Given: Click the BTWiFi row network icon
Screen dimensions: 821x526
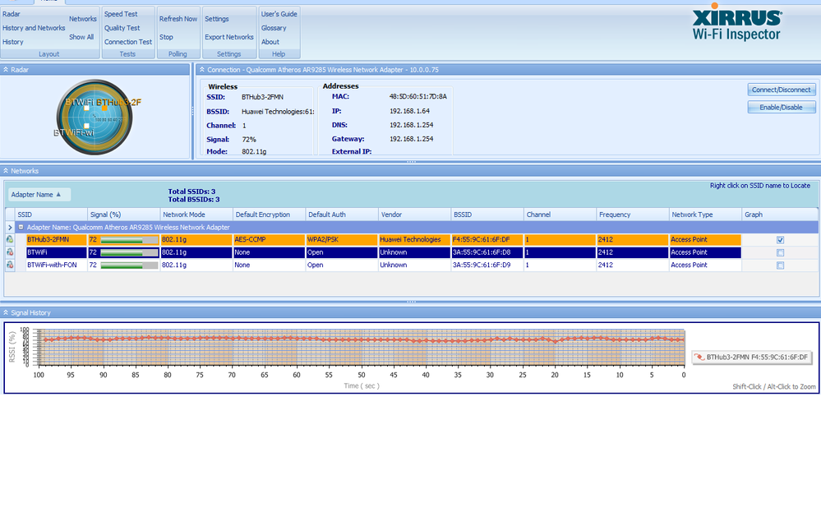Looking at the screenshot, I should click(x=10, y=252).
